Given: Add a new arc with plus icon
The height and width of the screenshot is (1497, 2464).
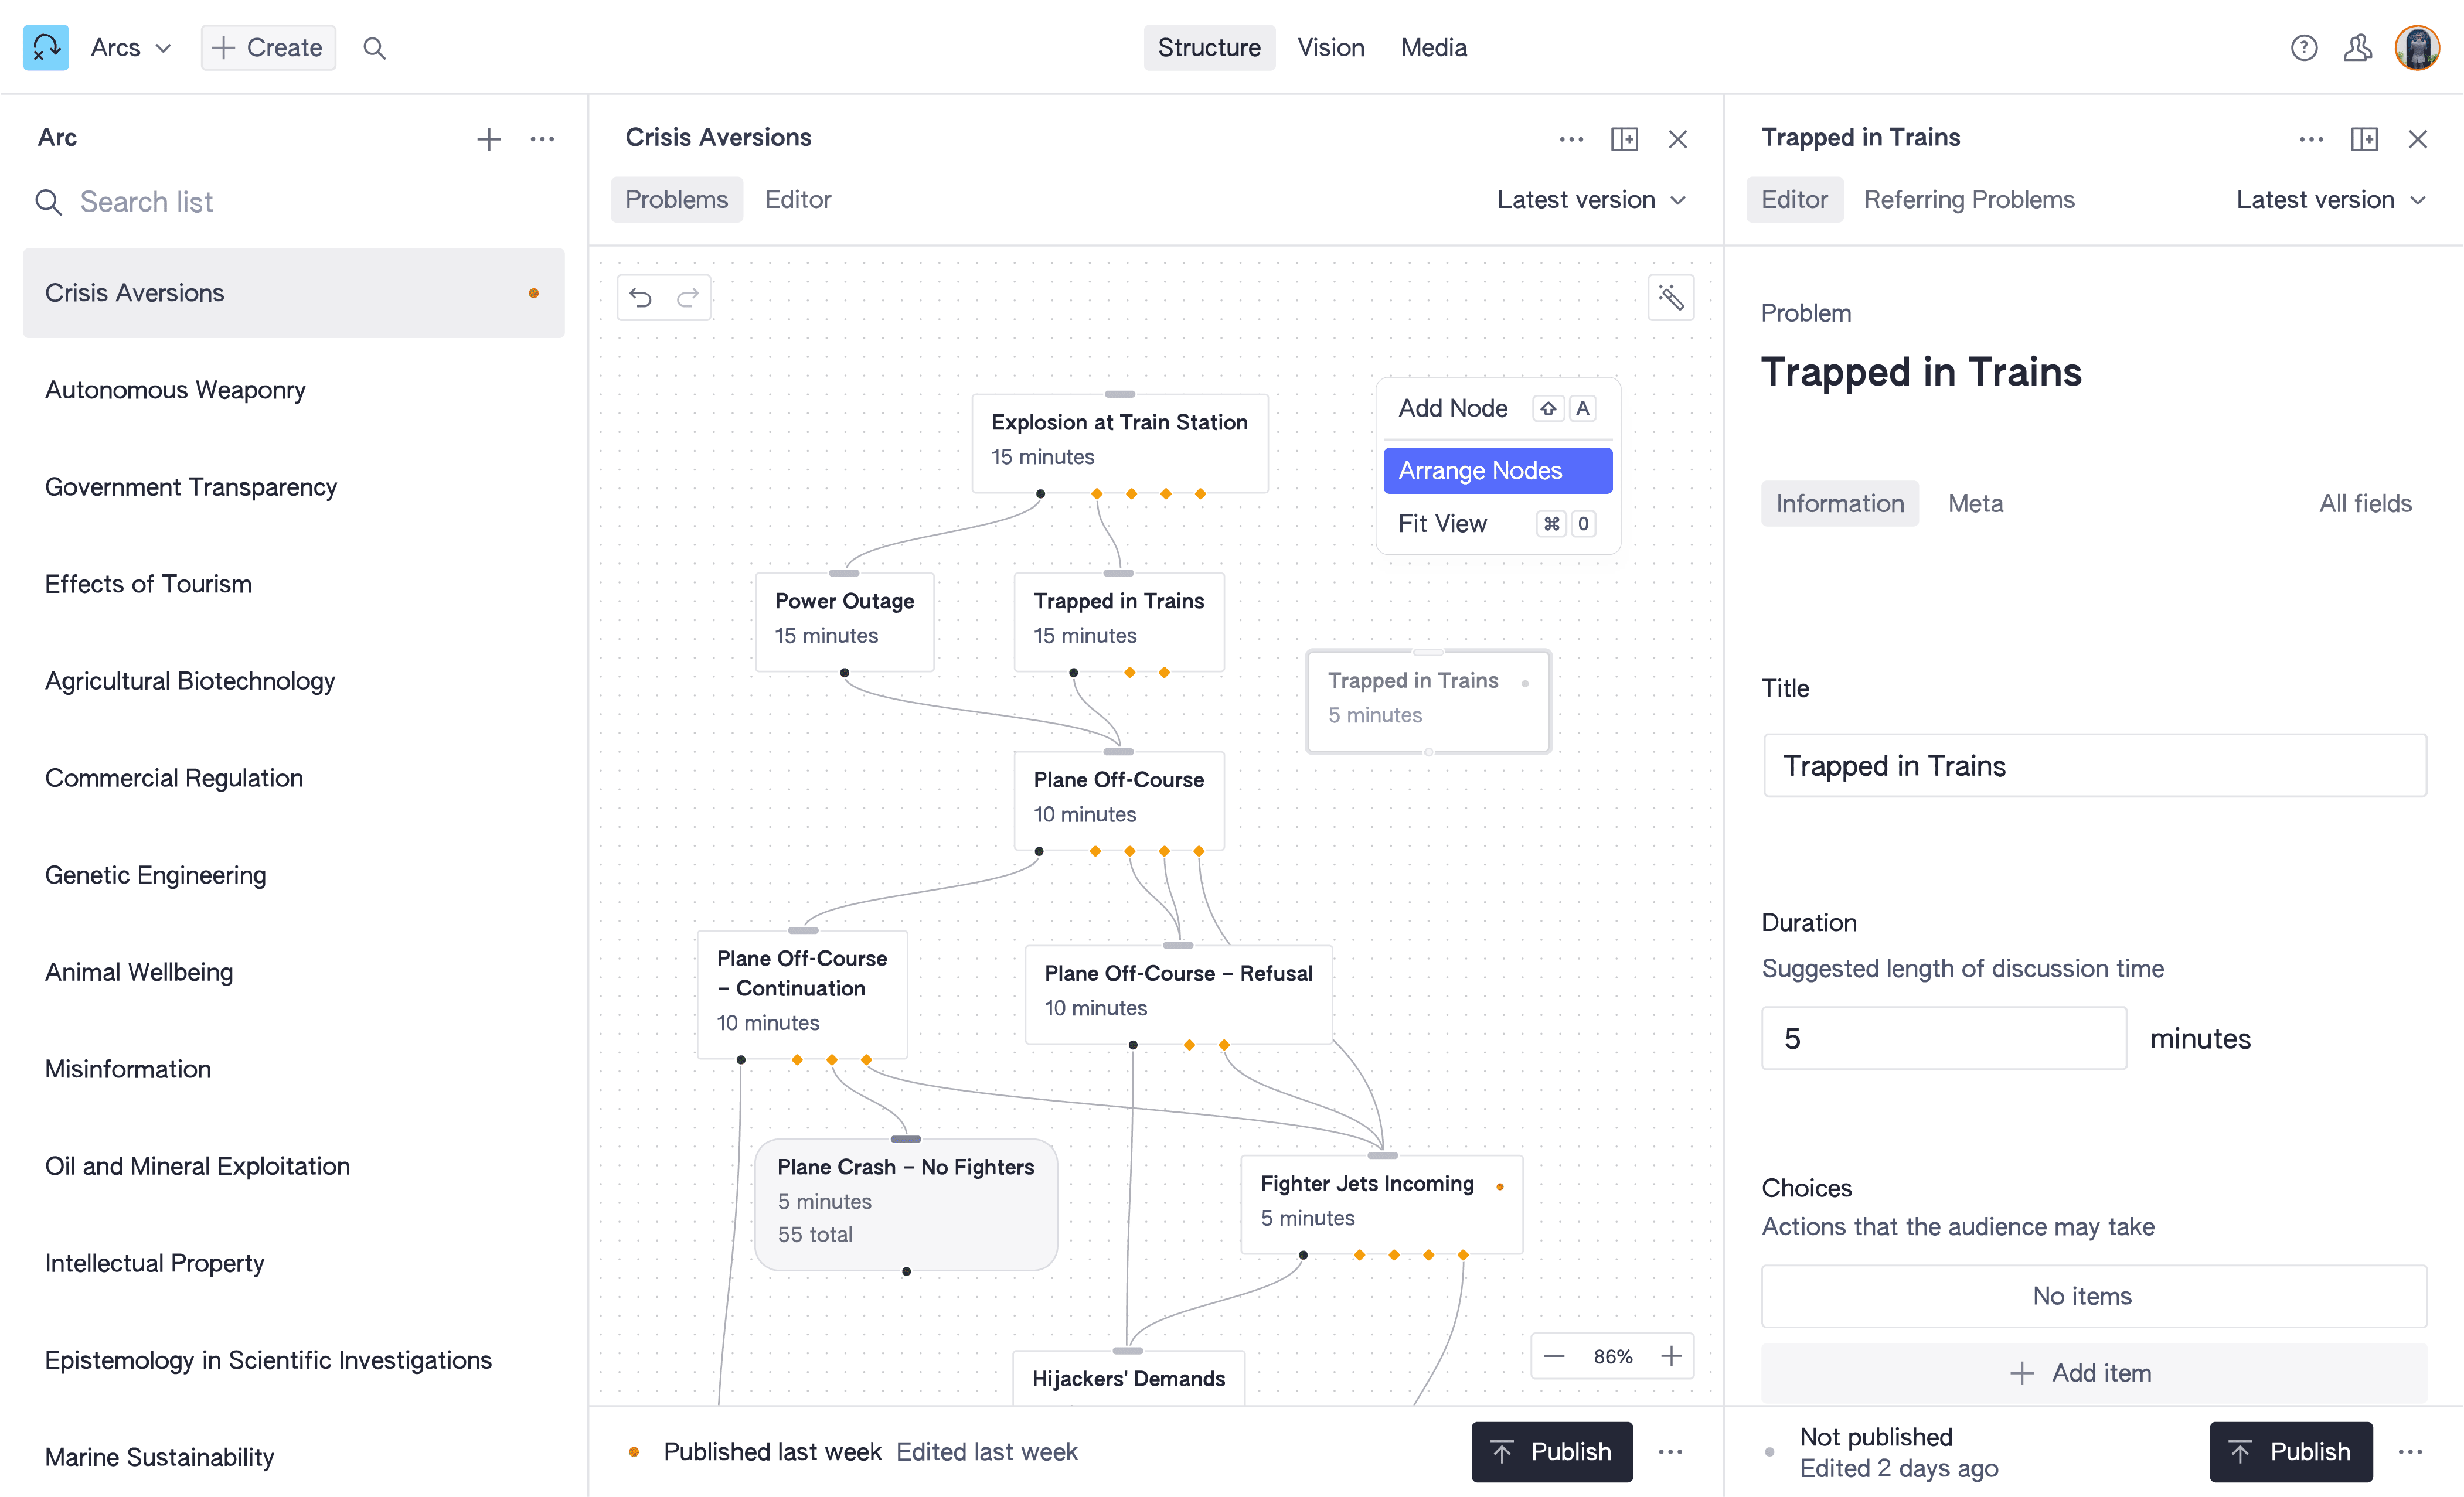Looking at the screenshot, I should (x=488, y=139).
